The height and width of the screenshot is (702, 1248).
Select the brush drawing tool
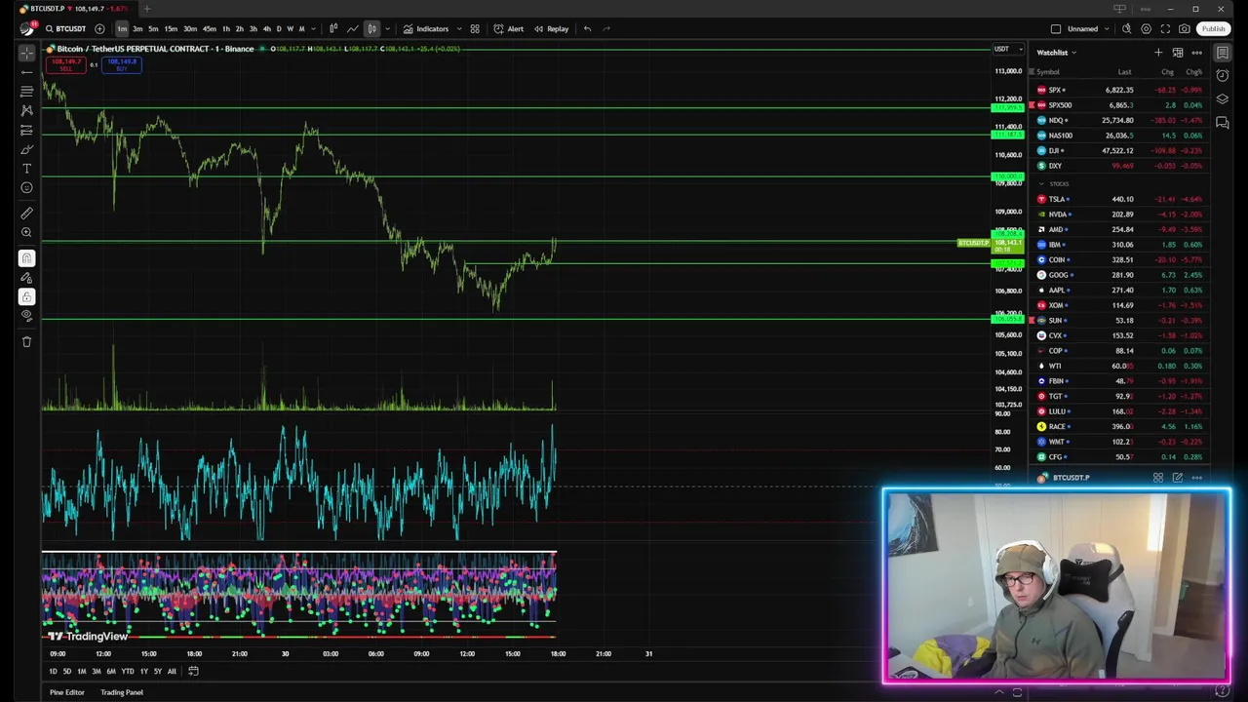point(26,149)
